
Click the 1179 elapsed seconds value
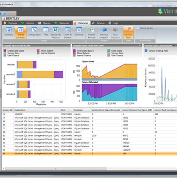(94, 136)
